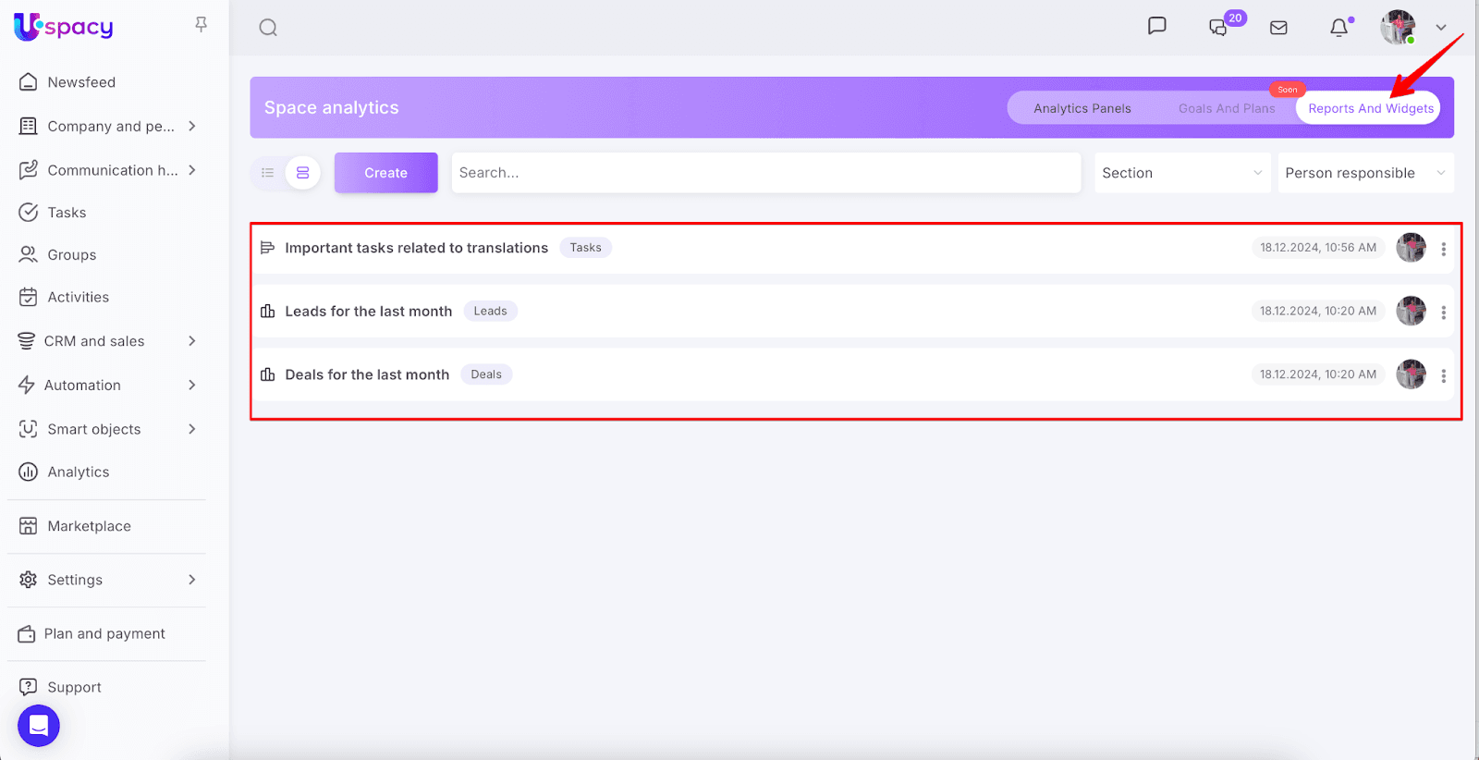1479x760 pixels.
Task: Switch to card row view toggle
Action: (x=302, y=173)
